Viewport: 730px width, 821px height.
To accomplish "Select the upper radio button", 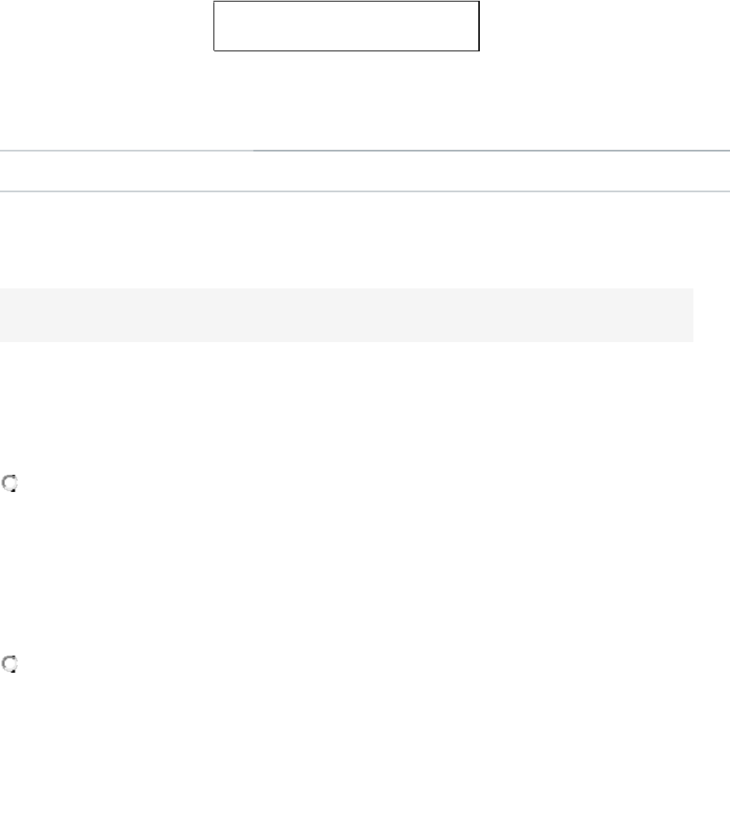I will coord(11,484).
